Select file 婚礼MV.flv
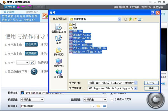Viewport: 168px width, 111px height. coord(77,42)
